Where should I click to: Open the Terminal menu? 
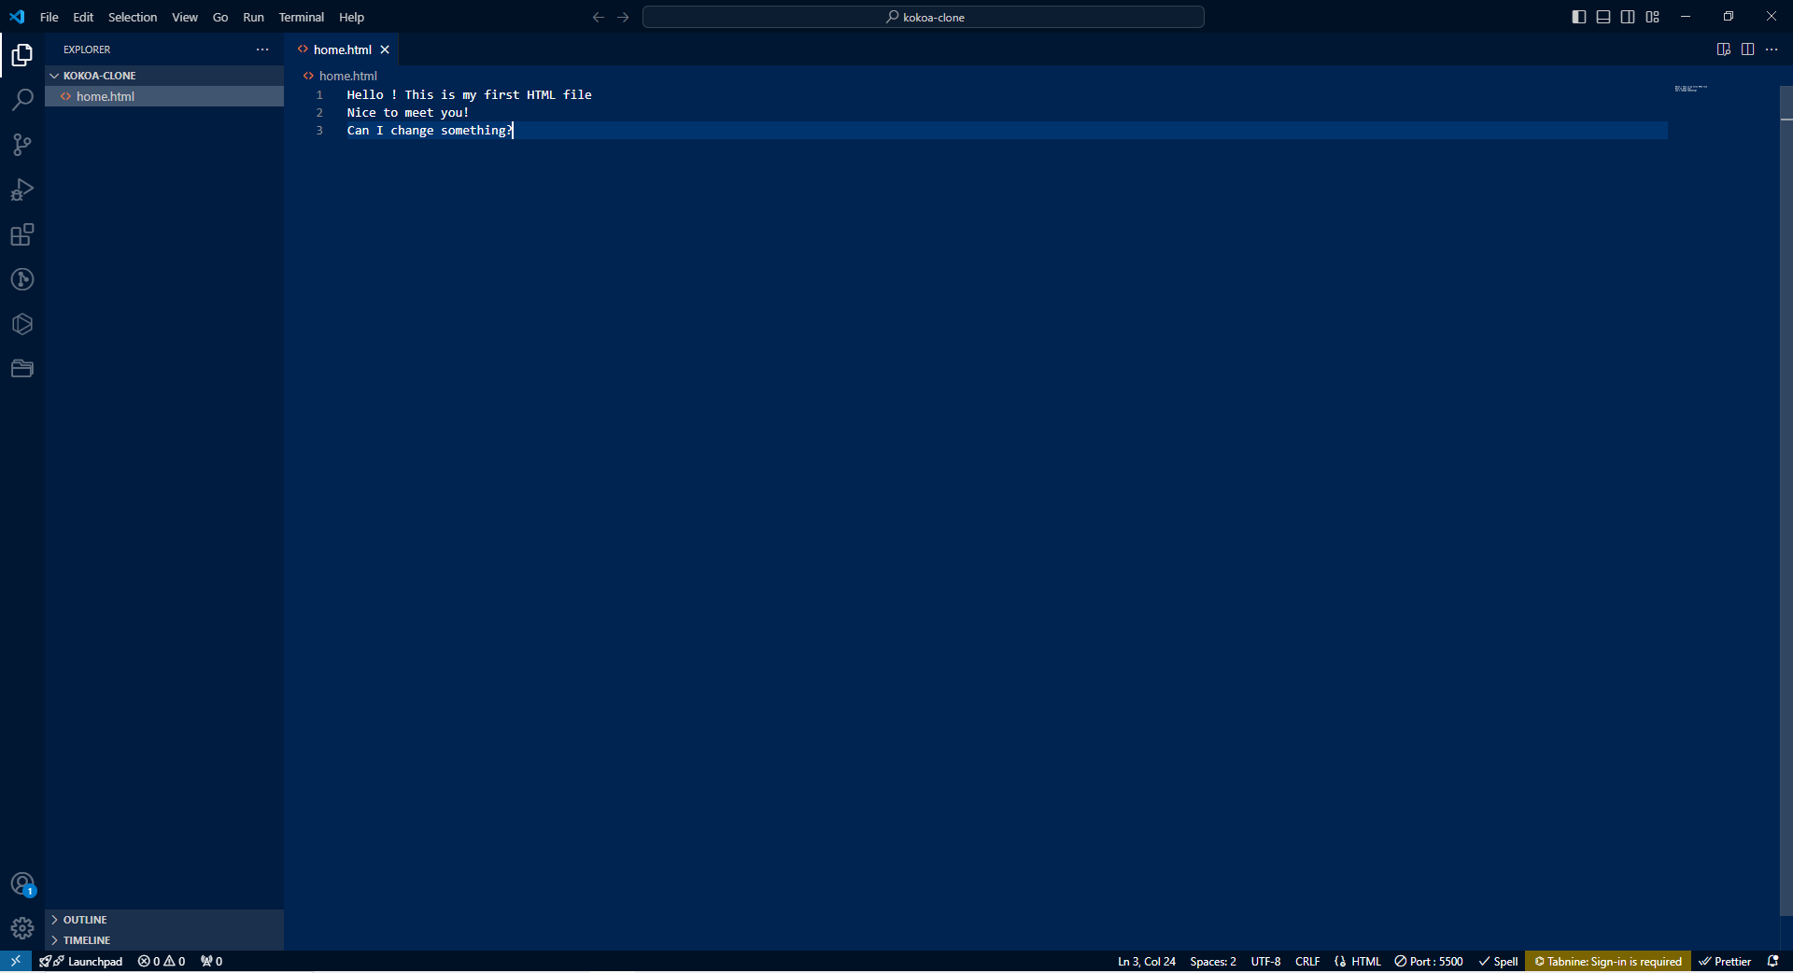tap(301, 17)
